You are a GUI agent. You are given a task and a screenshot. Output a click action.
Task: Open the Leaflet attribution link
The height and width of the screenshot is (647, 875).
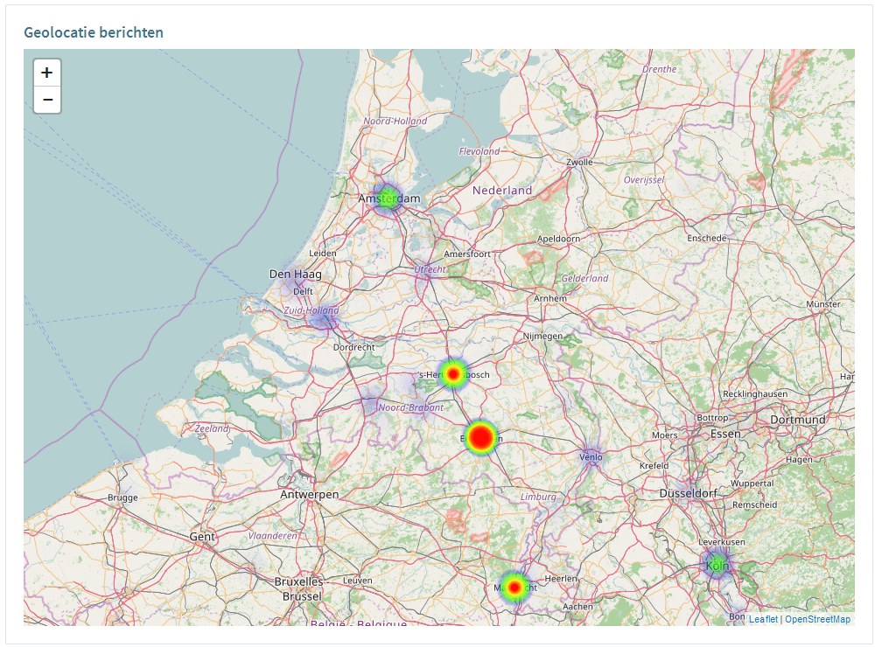(763, 619)
